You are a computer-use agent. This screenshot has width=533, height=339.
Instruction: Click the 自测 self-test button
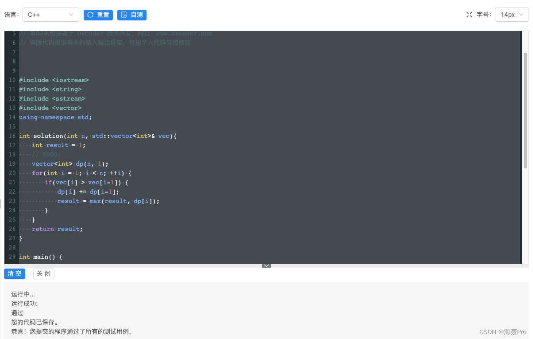tap(132, 15)
